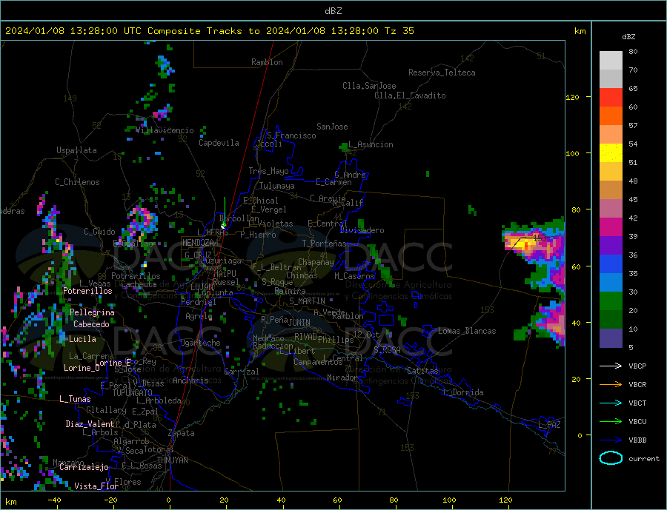Click the 'JUNIN' place label
Screen dimensions: 667x510
(x=299, y=323)
